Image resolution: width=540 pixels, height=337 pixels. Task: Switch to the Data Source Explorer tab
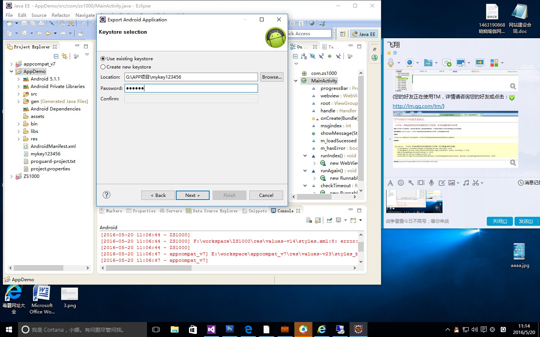(x=212, y=211)
